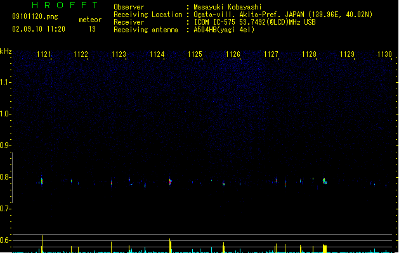
Task: Click the 'Observer' field label
Action: pyautogui.click(x=129, y=7)
